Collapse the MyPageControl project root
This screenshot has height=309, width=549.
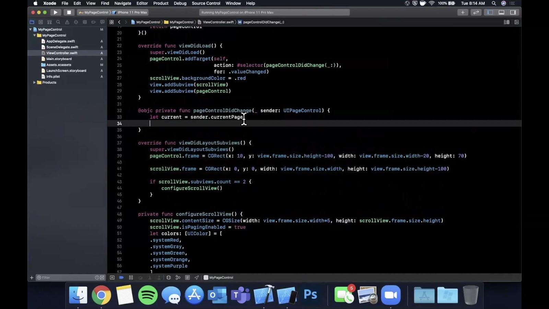(x=31, y=30)
